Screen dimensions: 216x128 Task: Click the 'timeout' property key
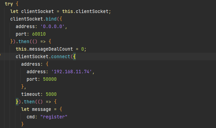31,94
